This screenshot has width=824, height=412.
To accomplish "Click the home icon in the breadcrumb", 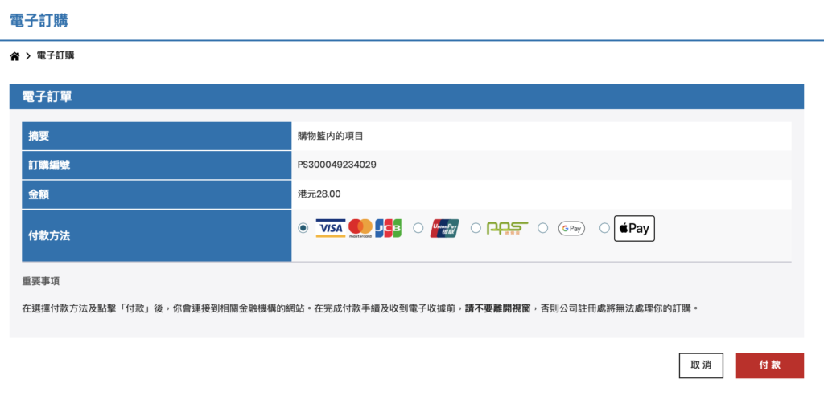I will [14, 56].
